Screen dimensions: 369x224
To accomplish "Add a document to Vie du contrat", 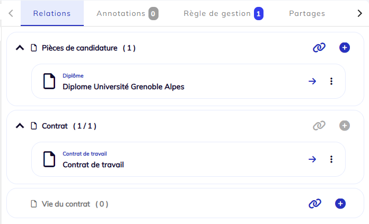I will (340, 203).
